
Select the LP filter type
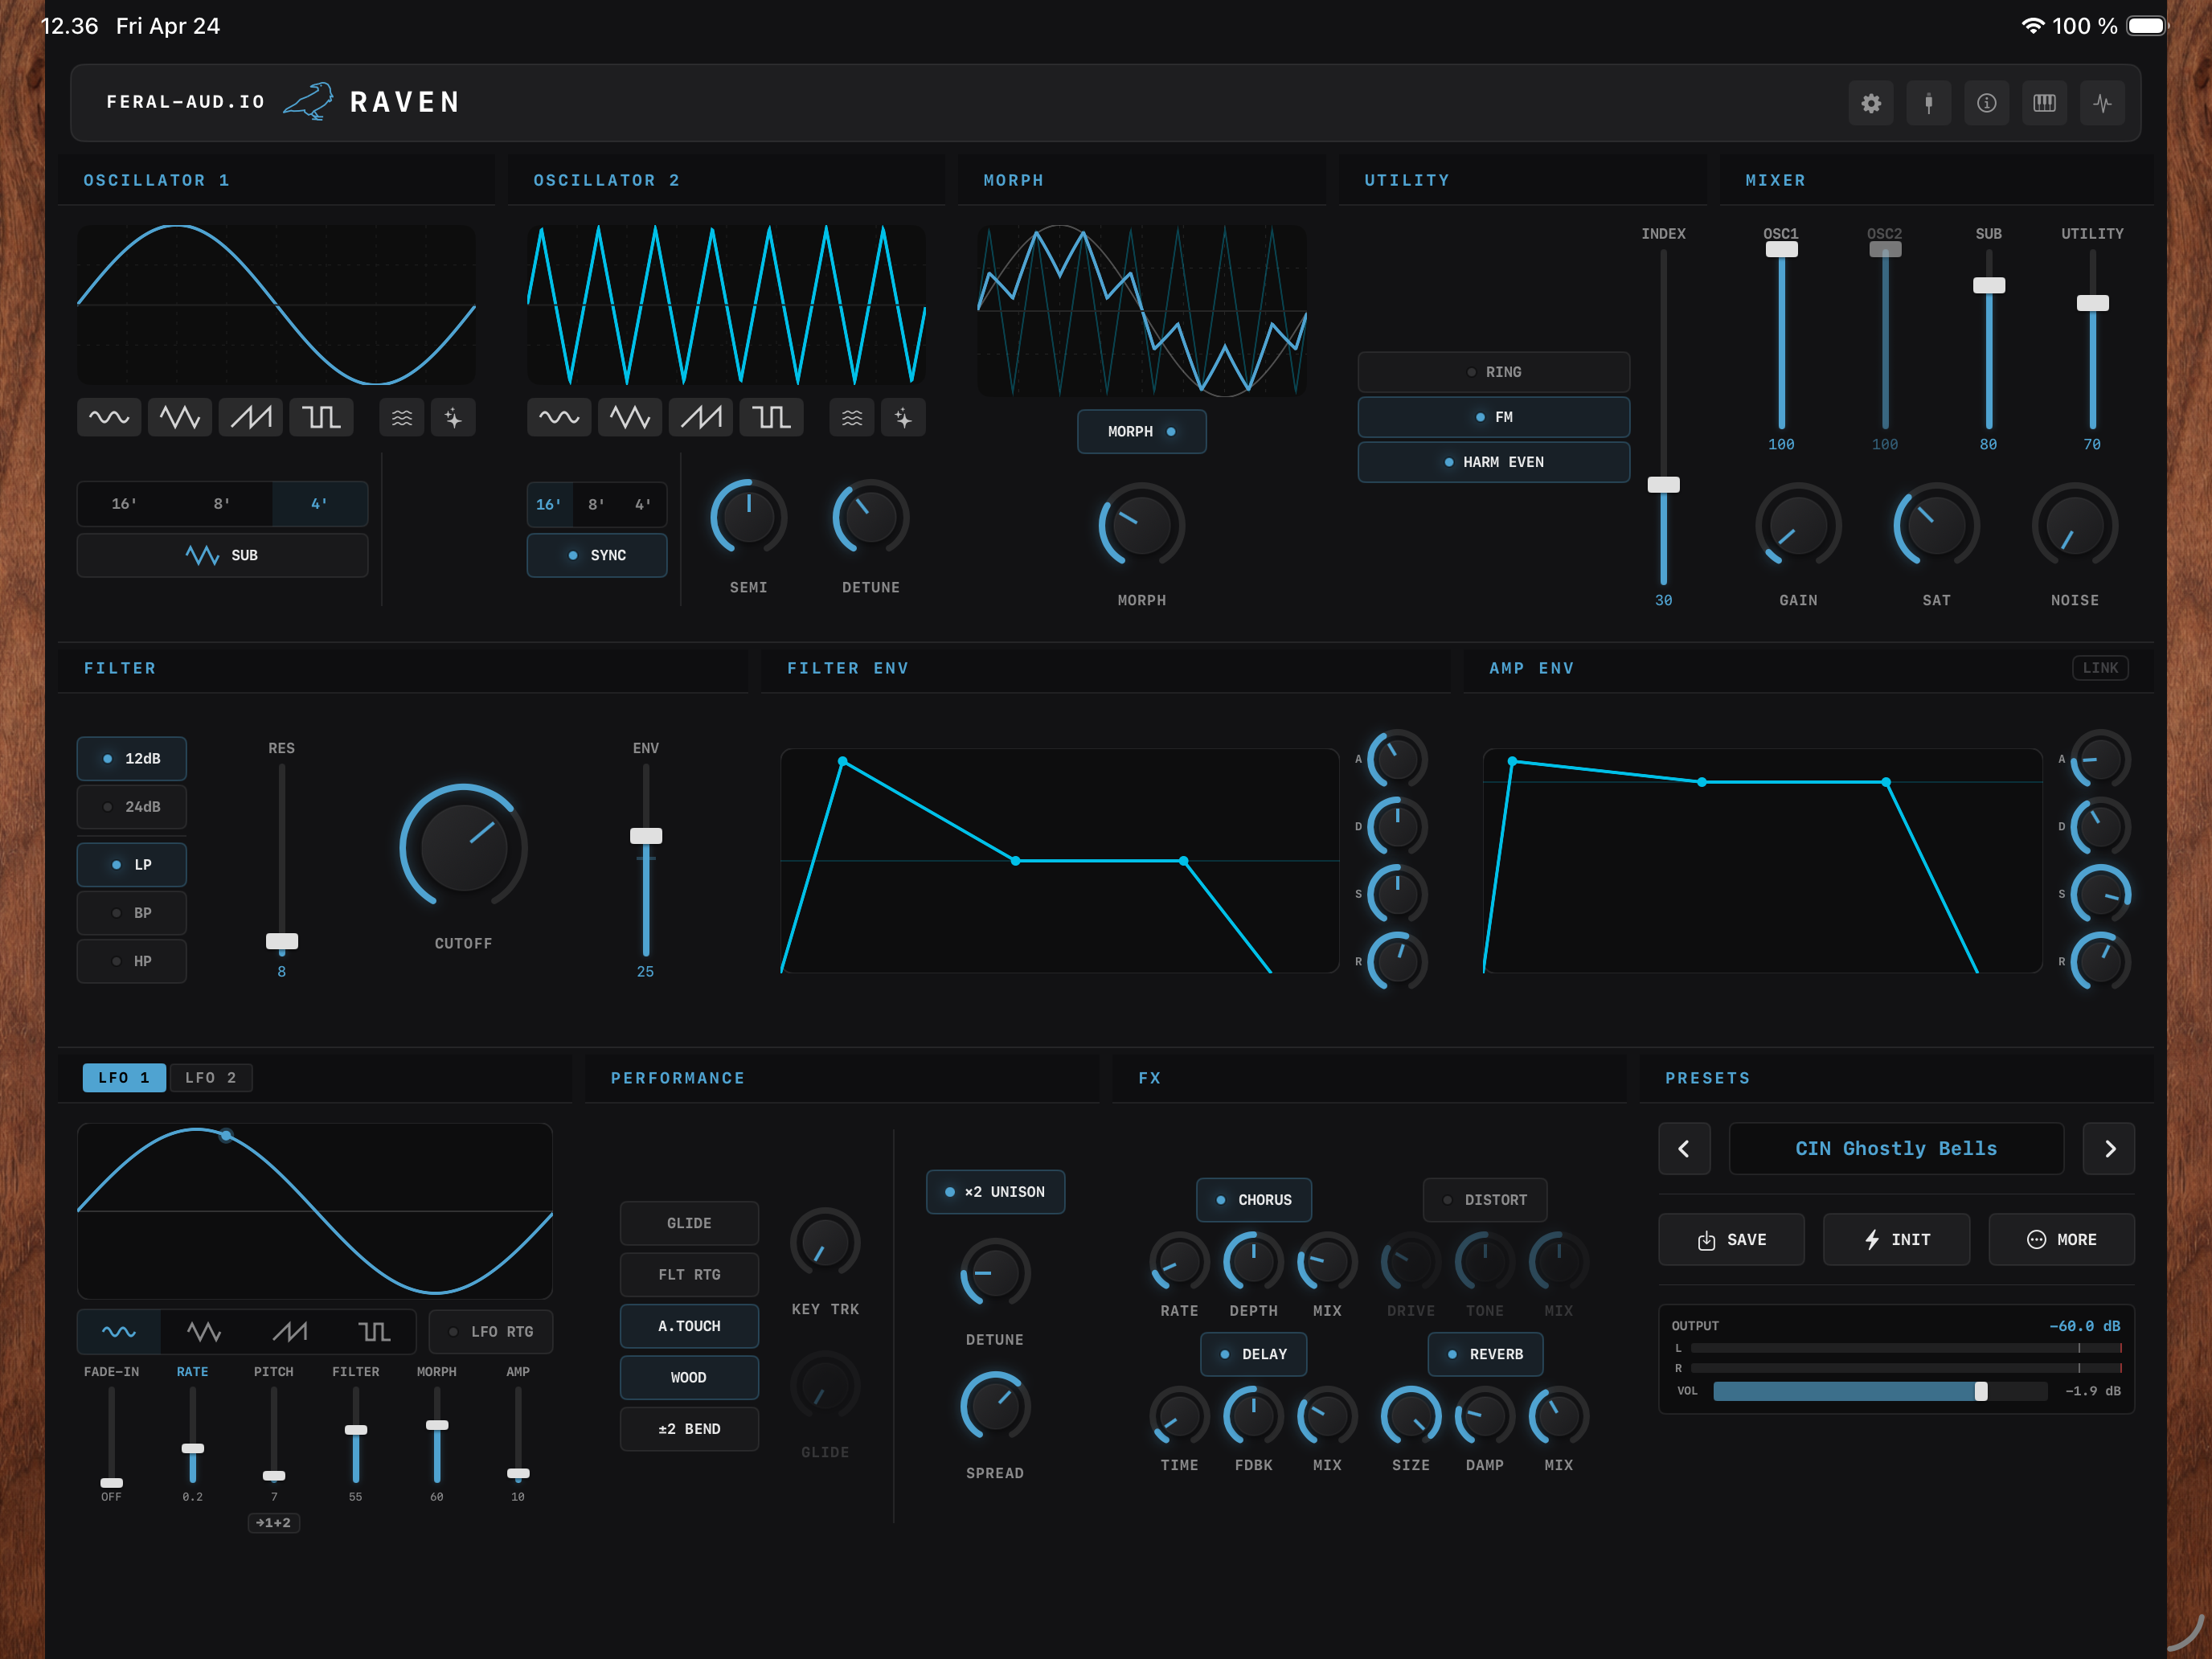click(132, 865)
